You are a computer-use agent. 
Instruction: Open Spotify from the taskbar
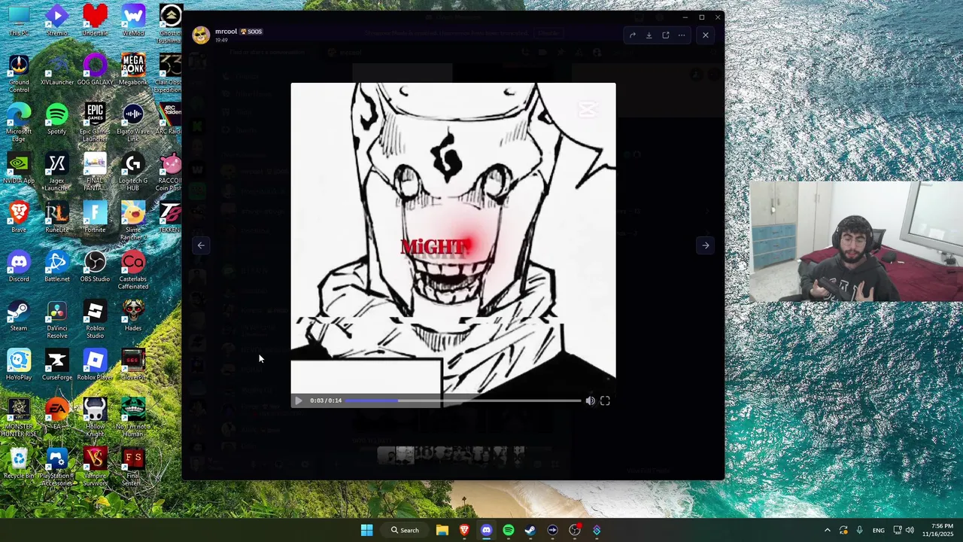[x=509, y=530]
